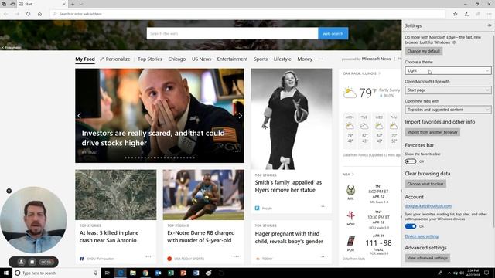This screenshot has height=278, width=495.
Task: Open Outlook from the taskbar
Action: click(158, 273)
